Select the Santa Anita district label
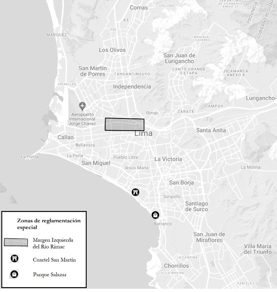 tap(211, 130)
